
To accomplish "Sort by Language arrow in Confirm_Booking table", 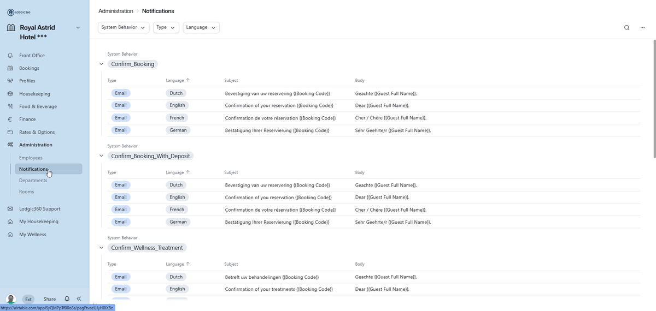I will pyautogui.click(x=188, y=80).
